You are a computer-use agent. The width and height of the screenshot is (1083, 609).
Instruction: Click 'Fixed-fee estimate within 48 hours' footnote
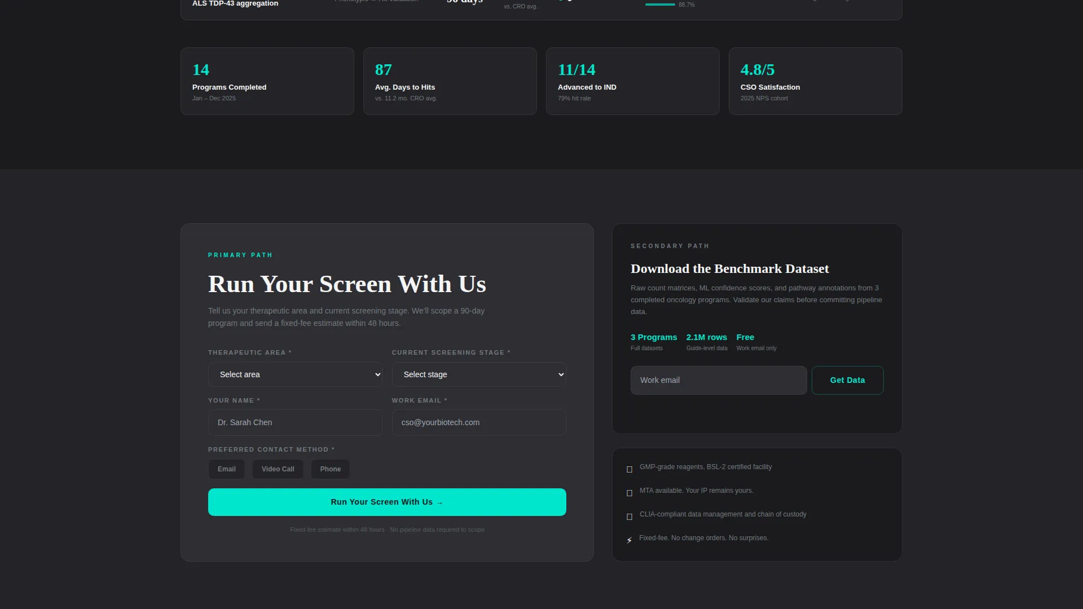(337, 529)
